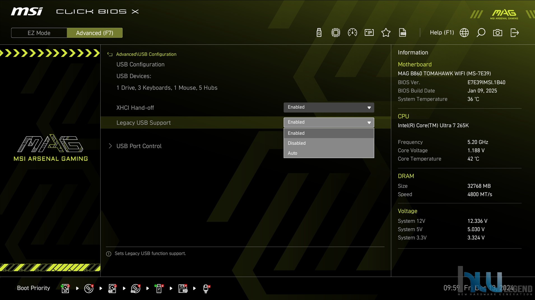Viewport: 535px width, 300px height.
Task: Click the 5.030 V value
Action: (x=476, y=229)
